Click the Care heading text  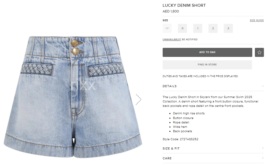click(167, 158)
